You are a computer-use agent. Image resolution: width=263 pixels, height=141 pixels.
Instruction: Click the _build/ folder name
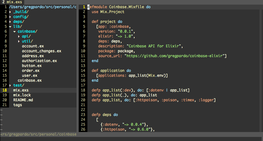pyautogui.click(x=21, y=12)
